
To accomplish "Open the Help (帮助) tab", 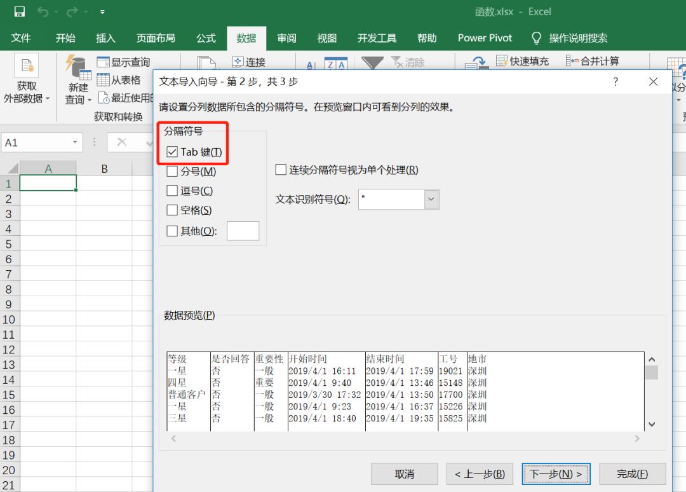I will [x=427, y=38].
